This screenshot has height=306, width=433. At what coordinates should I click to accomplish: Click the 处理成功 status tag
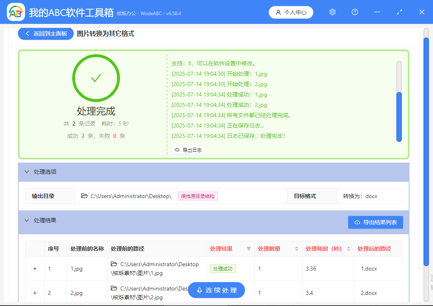(x=222, y=269)
